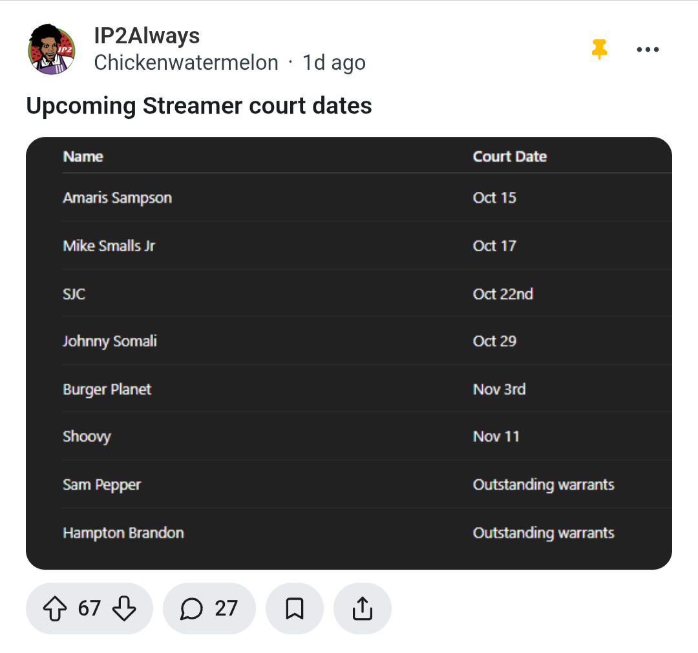Click the Amaris Sampson name cell
698x653 pixels.
(x=117, y=198)
